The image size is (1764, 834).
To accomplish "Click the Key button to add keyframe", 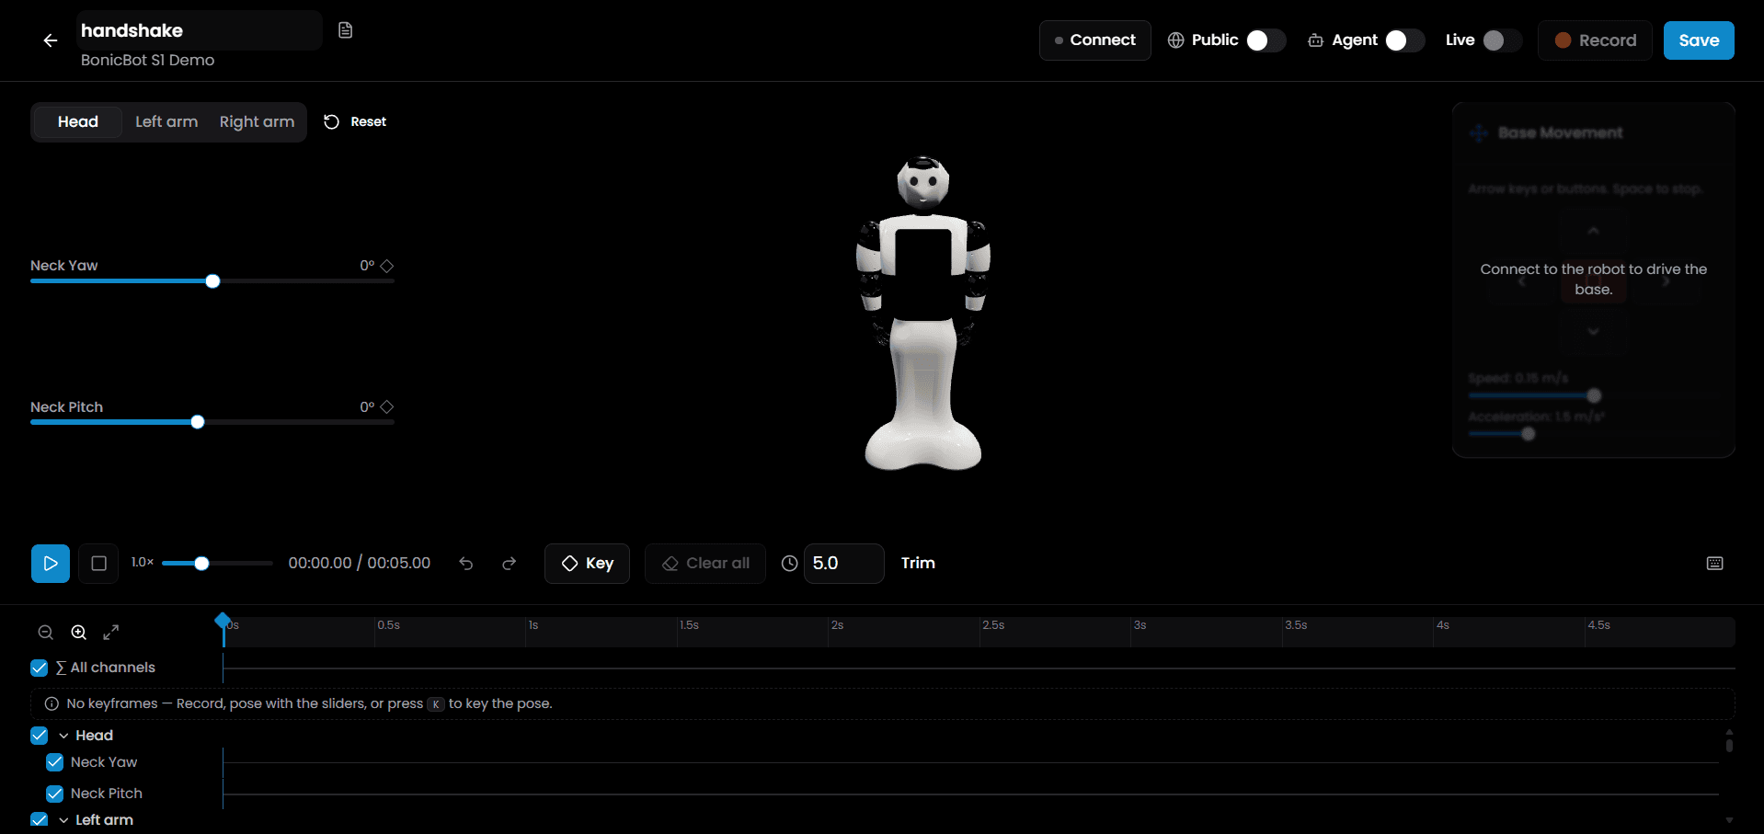I will coord(587,564).
